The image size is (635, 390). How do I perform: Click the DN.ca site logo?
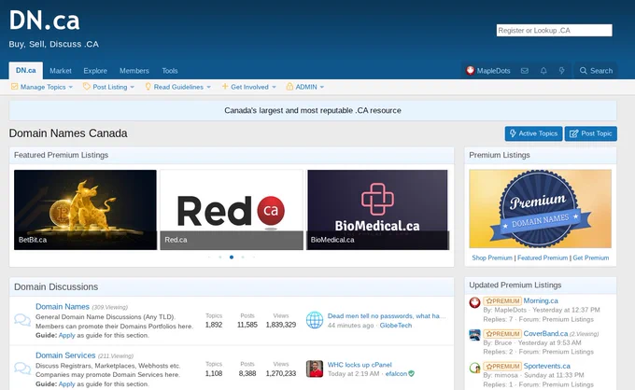[x=44, y=21]
